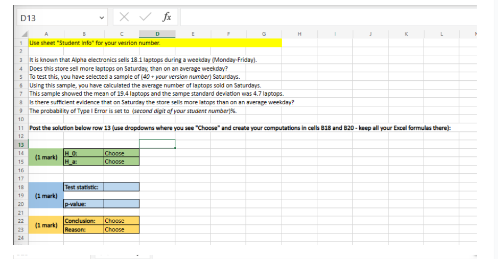Click the green '(1 mark)' cell
The width and height of the screenshot is (498, 259).
[x=46, y=157]
